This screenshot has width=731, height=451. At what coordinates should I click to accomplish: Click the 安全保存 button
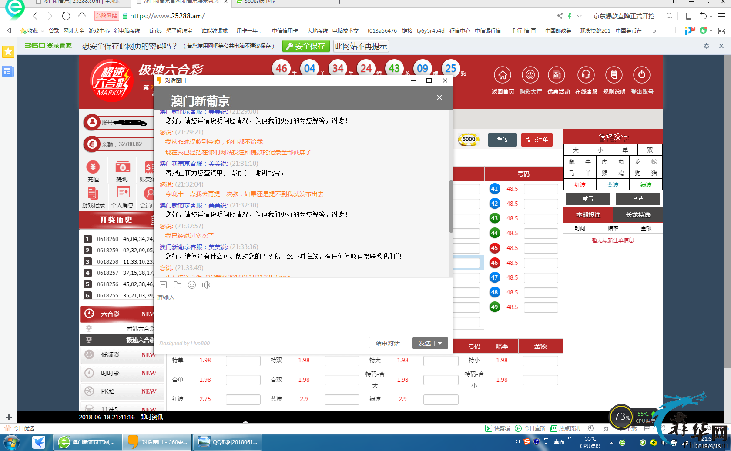tap(306, 46)
